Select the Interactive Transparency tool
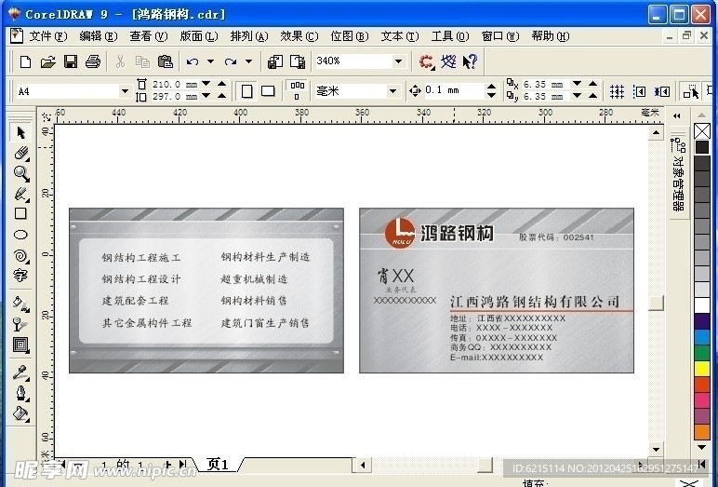The image size is (718, 487). [20, 324]
